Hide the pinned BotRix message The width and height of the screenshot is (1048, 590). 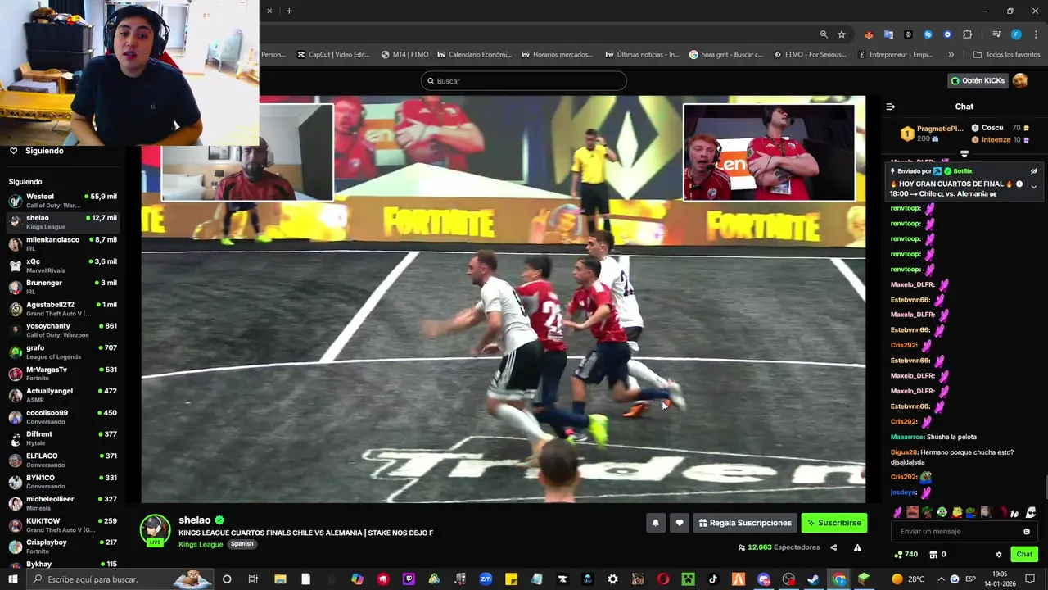point(1034,171)
